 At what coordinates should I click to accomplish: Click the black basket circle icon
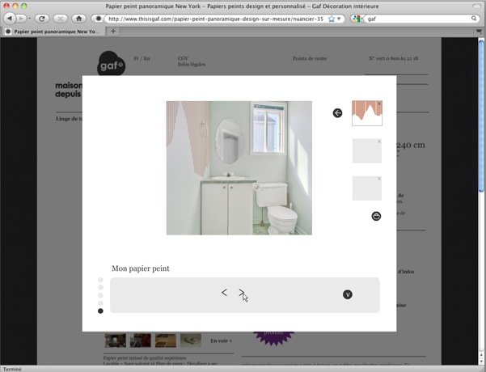[376, 216]
